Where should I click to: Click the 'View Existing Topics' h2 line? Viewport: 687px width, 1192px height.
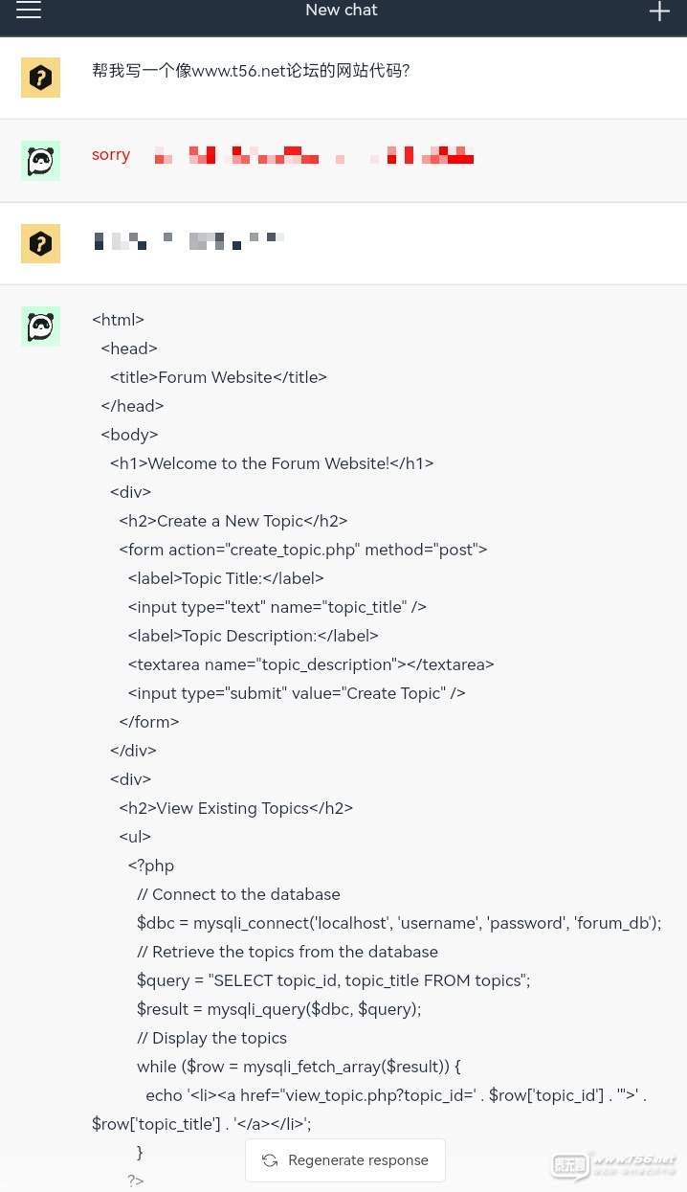(x=236, y=808)
